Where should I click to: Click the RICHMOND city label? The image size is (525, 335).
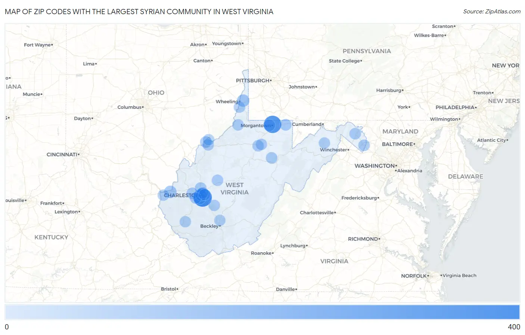(x=363, y=239)
